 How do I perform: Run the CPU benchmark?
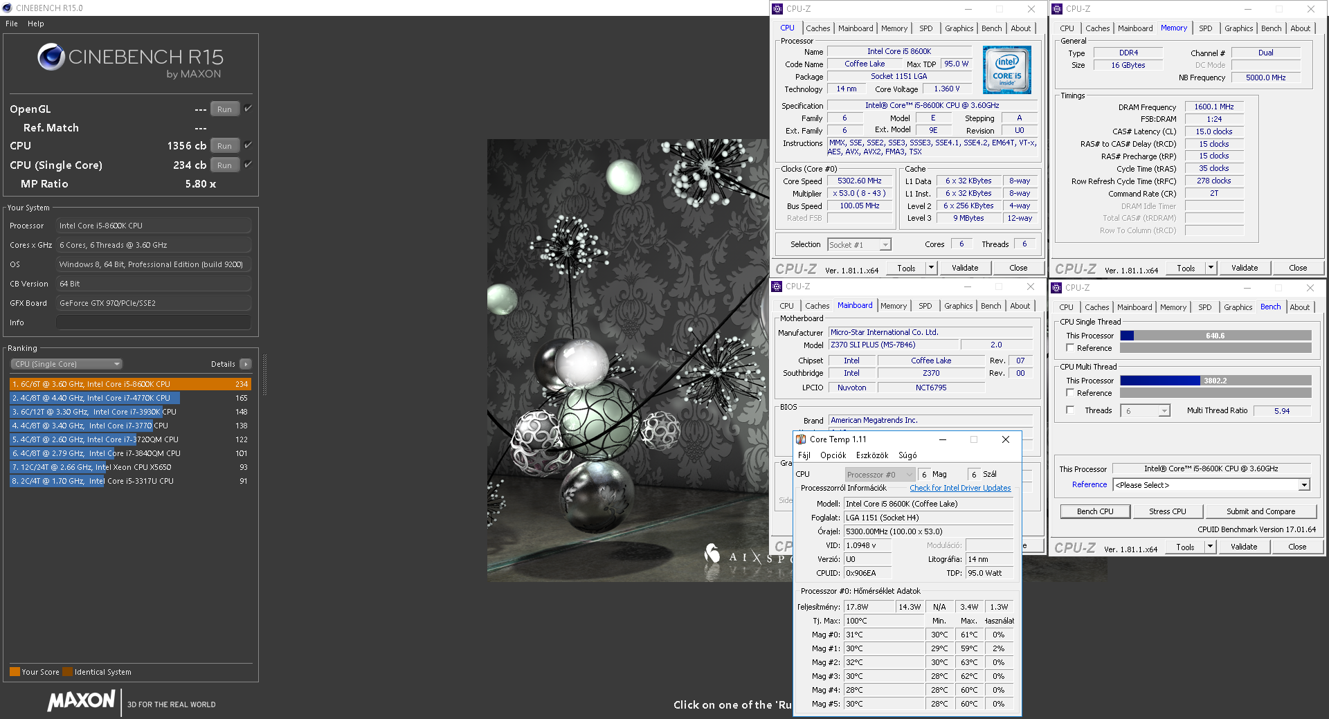coord(225,145)
